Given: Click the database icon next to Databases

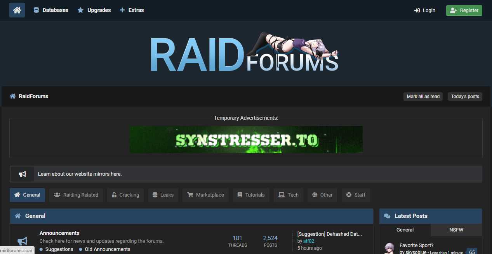Looking at the screenshot, I should pos(36,10).
